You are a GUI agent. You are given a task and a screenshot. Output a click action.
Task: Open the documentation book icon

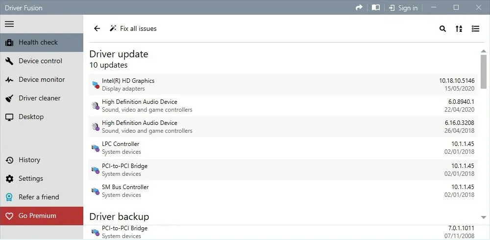376,8
